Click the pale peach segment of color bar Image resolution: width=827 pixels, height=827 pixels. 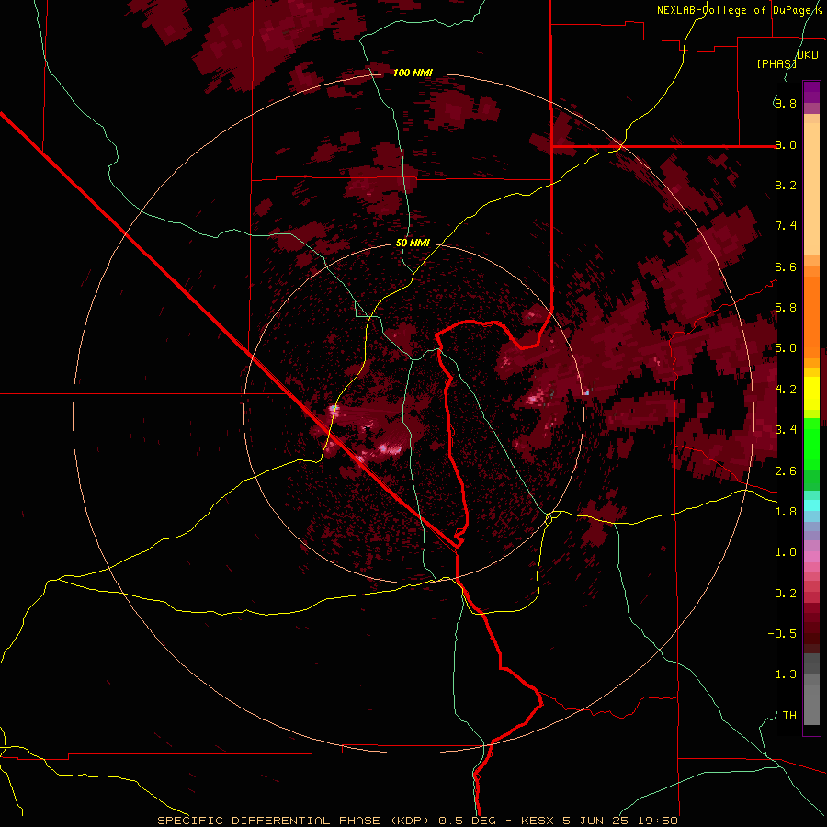[811, 188]
